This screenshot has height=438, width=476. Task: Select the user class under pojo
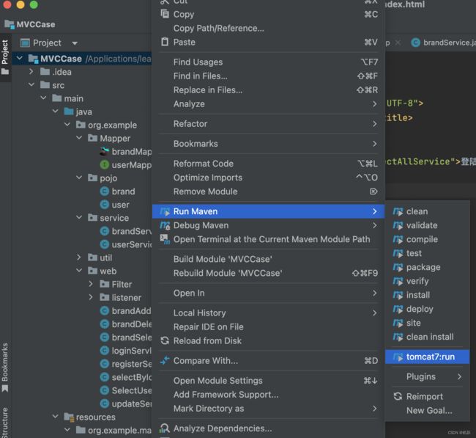120,205
